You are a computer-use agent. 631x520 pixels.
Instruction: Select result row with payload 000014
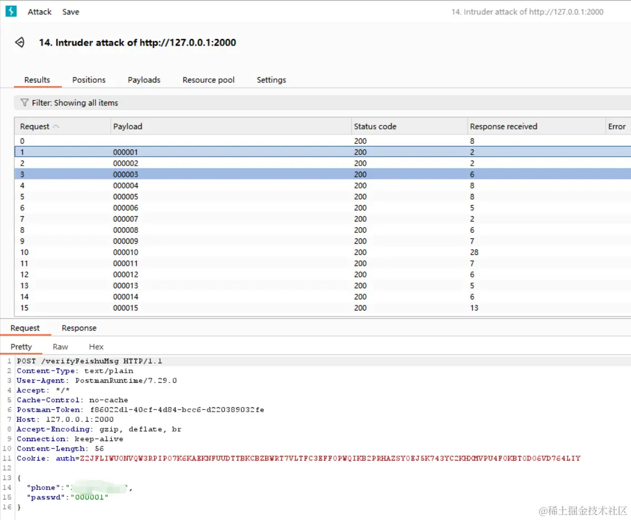point(323,297)
